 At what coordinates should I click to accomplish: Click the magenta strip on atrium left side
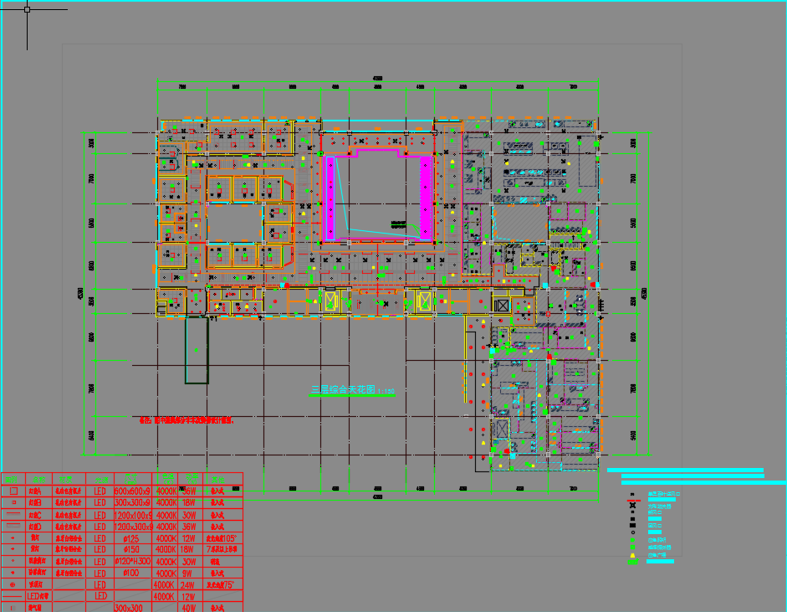pyautogui.click(x=330, y=198)
